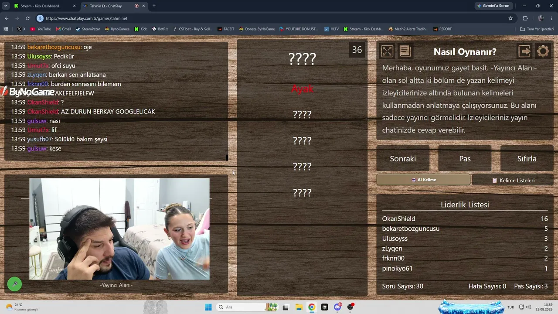Click OkanShield's row in Liderlik Listesi
The height and width of the screenshot is (314, 558).
[x=465, y=218]
